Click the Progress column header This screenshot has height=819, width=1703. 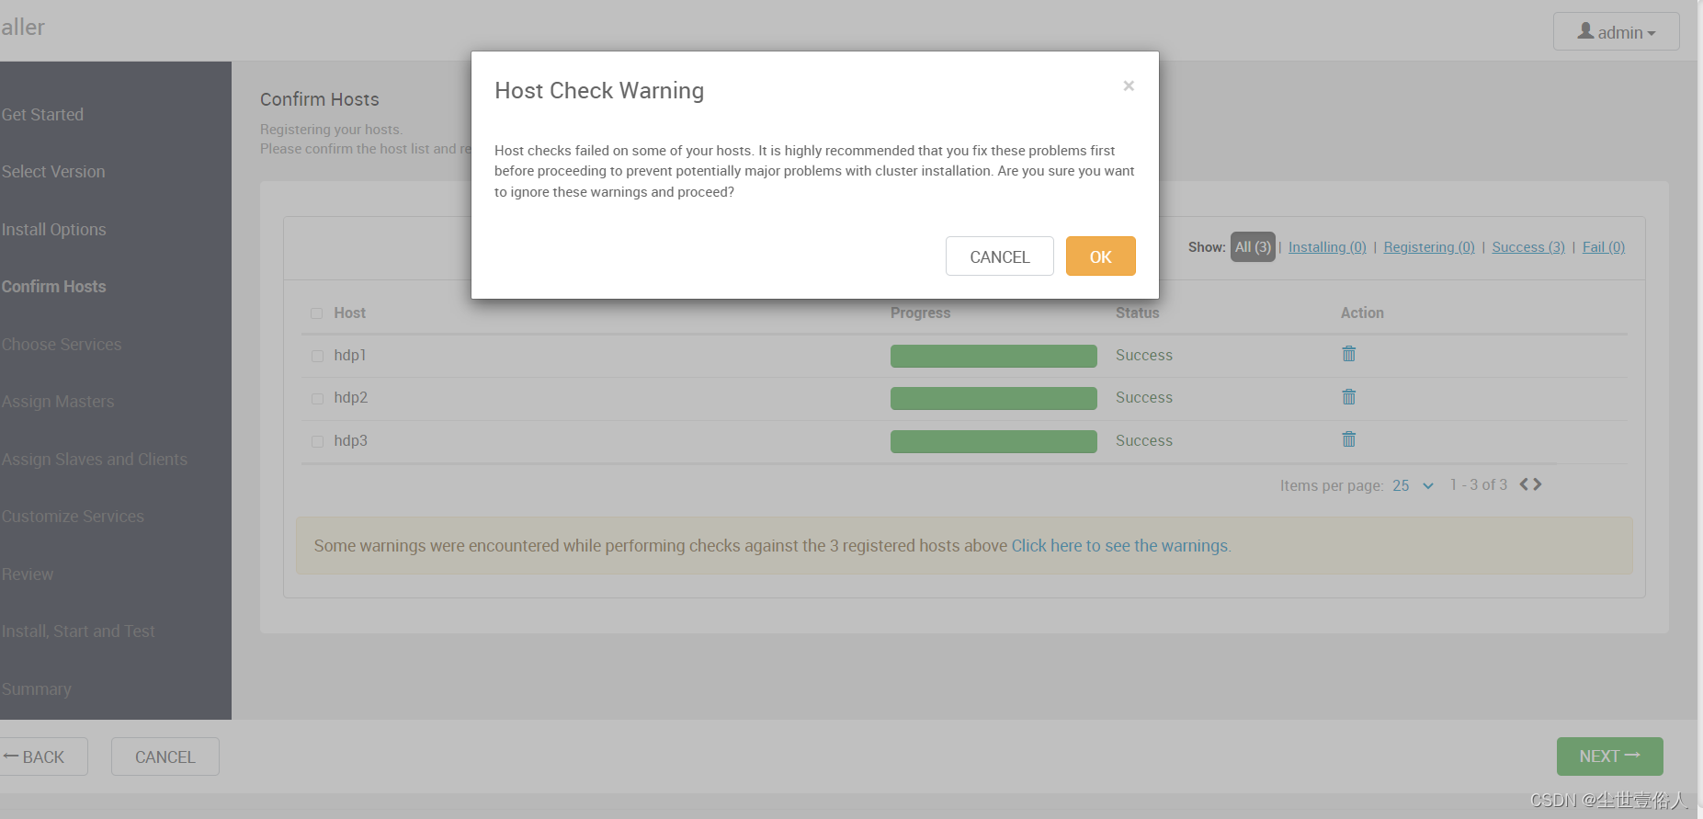(x=920, y=313)
